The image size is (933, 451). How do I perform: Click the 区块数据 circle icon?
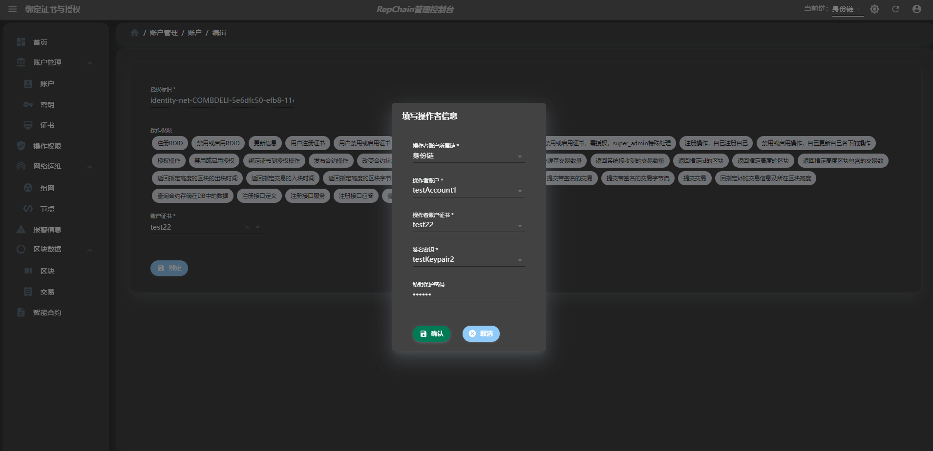click(21, 249)
